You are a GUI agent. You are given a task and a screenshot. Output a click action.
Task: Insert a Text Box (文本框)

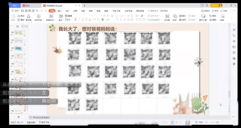point(167,16)
